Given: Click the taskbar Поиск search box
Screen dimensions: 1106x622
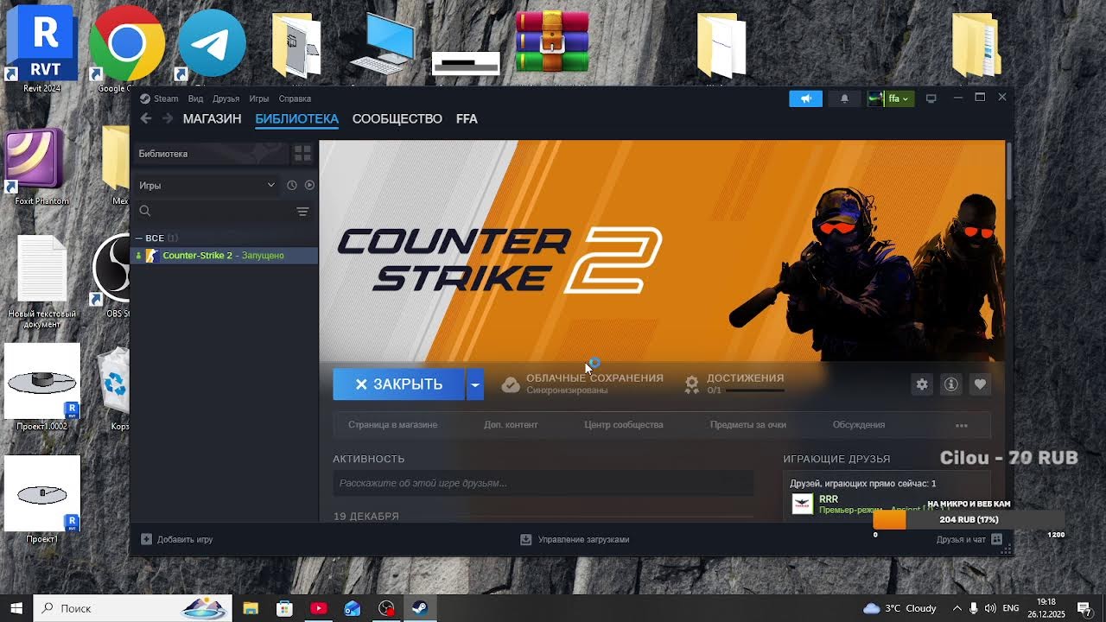Looking at the screenshot, I should [x=133, y=608].
